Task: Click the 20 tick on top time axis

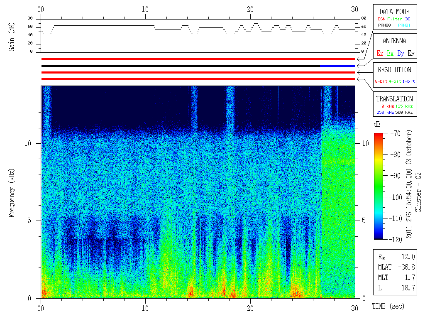Action: (250, 9)
